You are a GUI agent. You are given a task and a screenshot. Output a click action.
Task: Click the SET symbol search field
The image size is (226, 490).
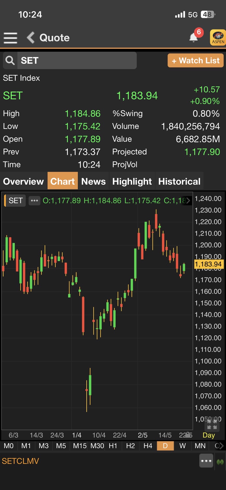click(77, 60)
